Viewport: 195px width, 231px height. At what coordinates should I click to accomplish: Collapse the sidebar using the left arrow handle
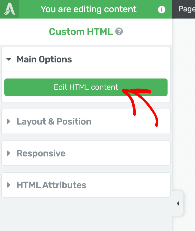point(178,203)
